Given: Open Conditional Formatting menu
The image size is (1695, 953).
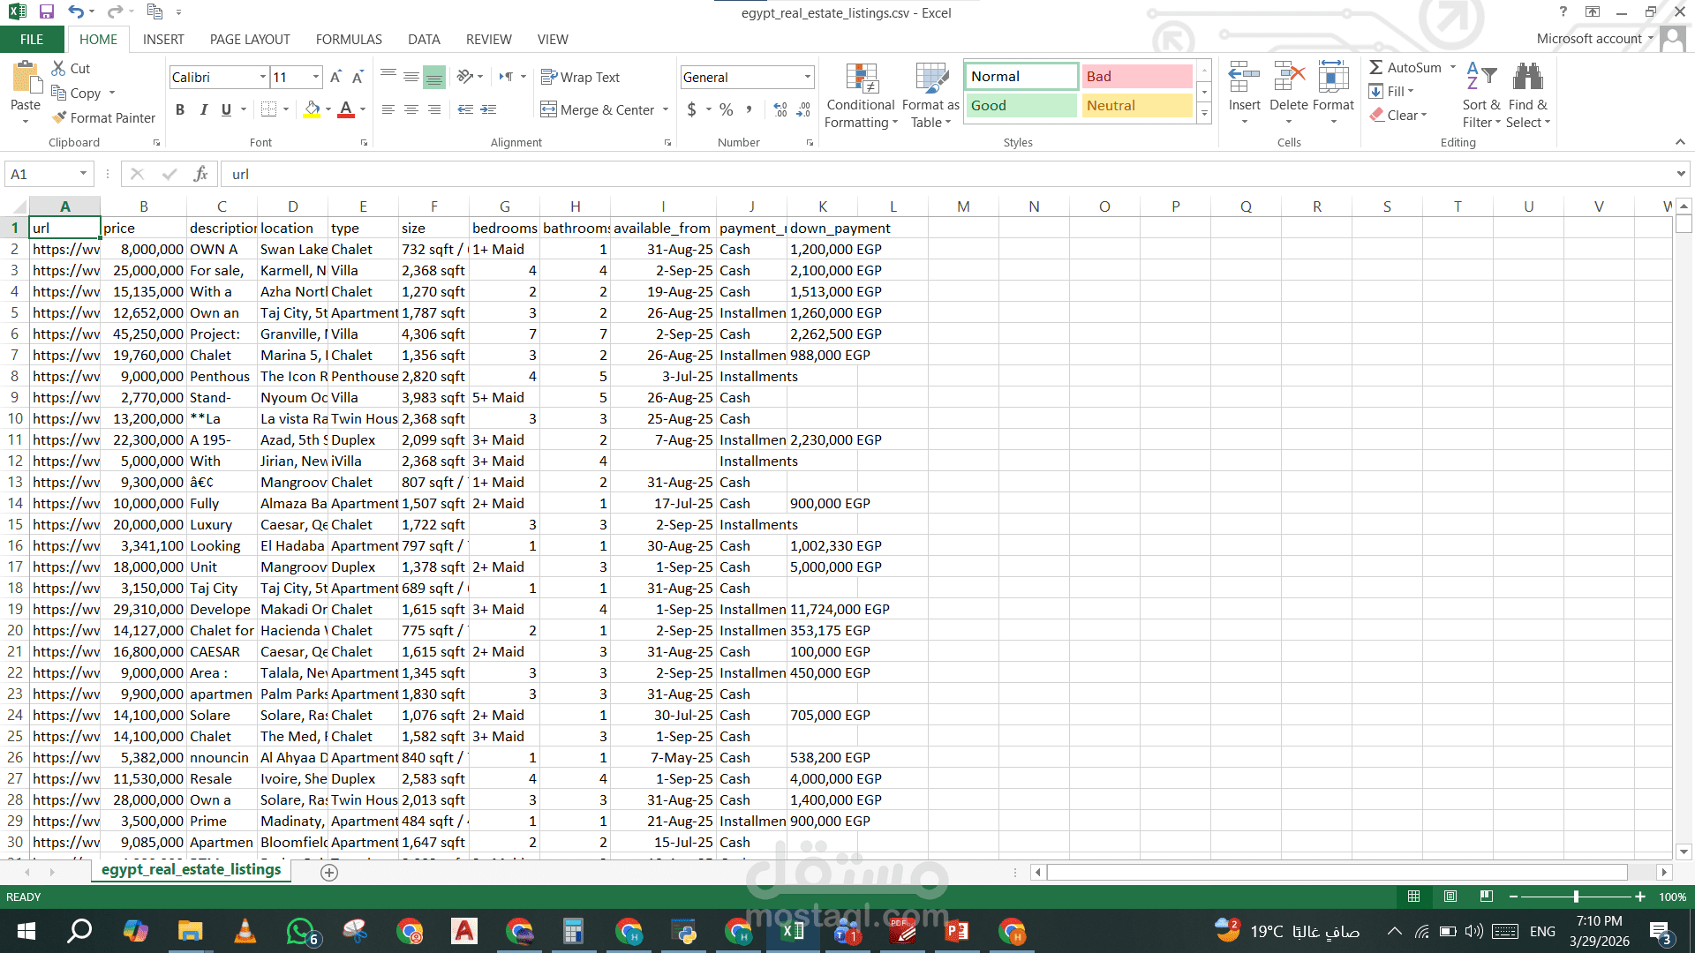Looking at the screenshot, I should [861, 96].
